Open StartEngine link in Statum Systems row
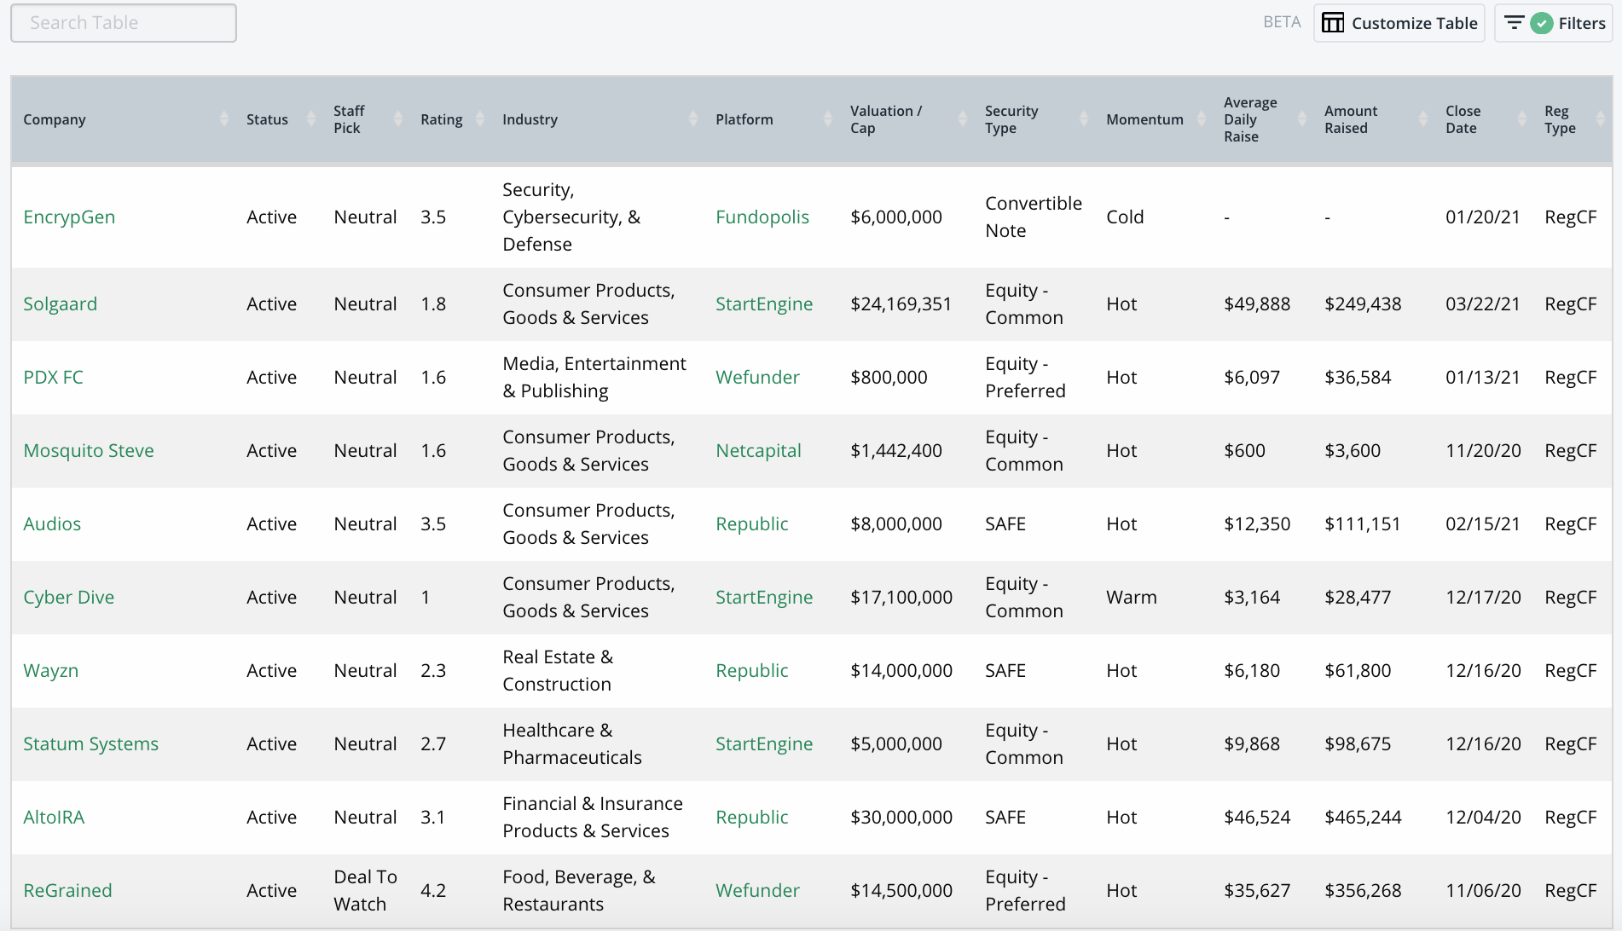Screen dimensions: 1622x931 point(764,744)
